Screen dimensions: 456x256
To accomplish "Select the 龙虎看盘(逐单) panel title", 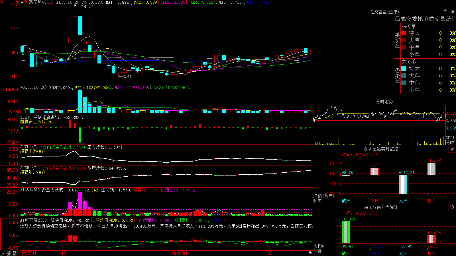I will 384,12.
